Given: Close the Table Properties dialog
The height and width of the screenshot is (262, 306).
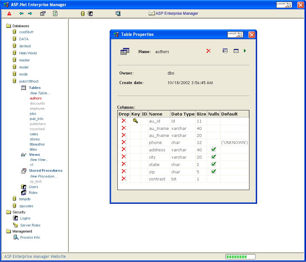Looking at the screenshot, I should [x=252, y=35].
